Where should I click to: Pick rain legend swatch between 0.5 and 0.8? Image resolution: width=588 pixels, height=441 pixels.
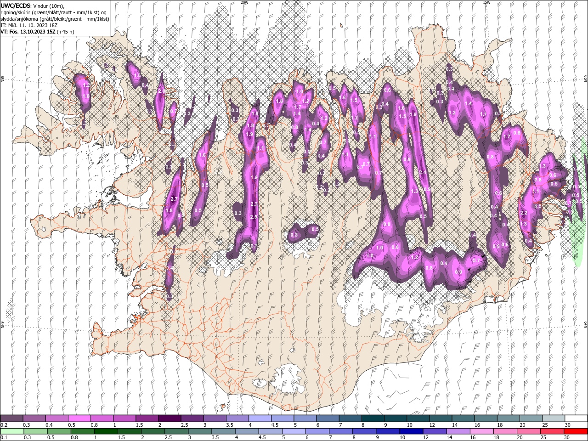[x=58, y=431]
